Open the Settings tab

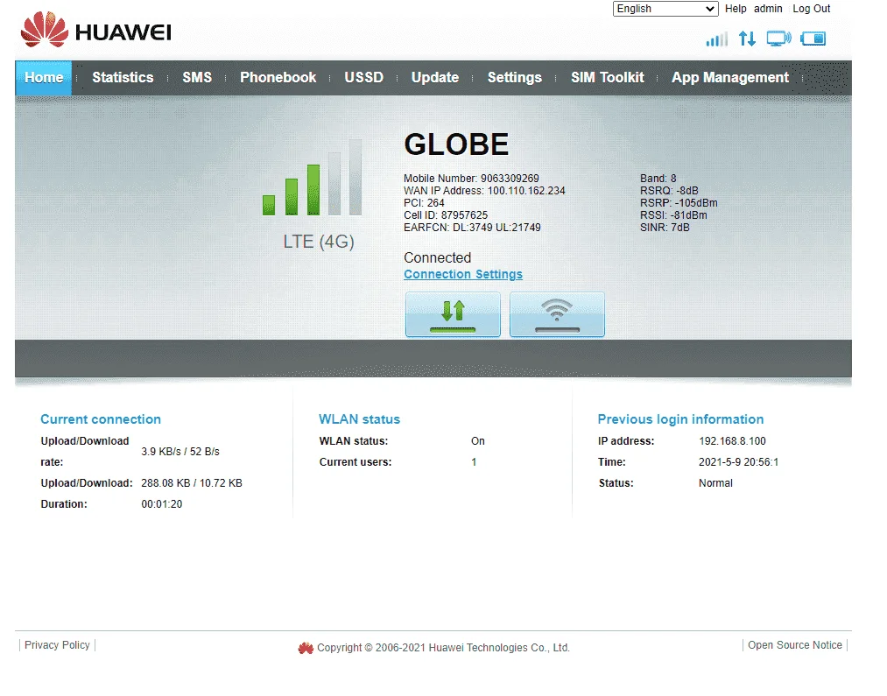point(515,77)
